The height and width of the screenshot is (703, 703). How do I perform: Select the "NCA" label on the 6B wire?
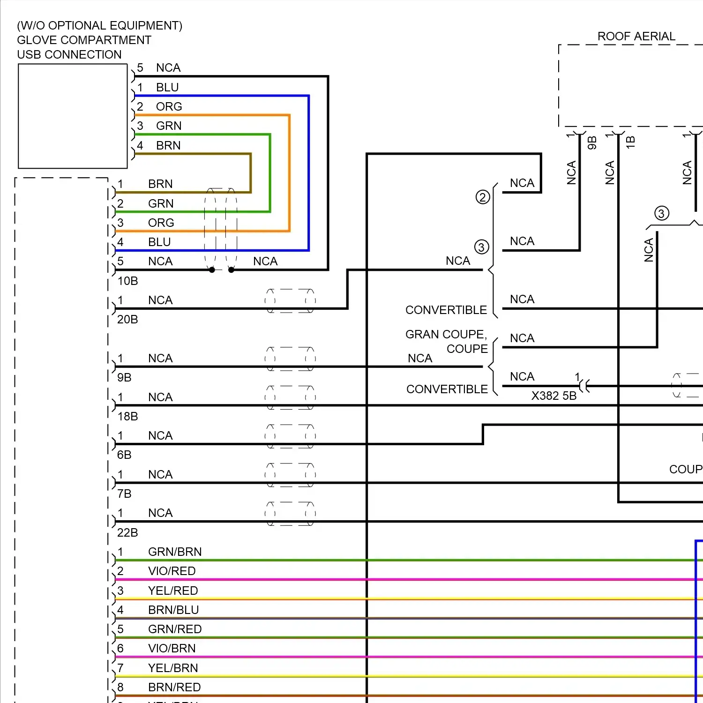pyautogui.click(x=160, y=435)
